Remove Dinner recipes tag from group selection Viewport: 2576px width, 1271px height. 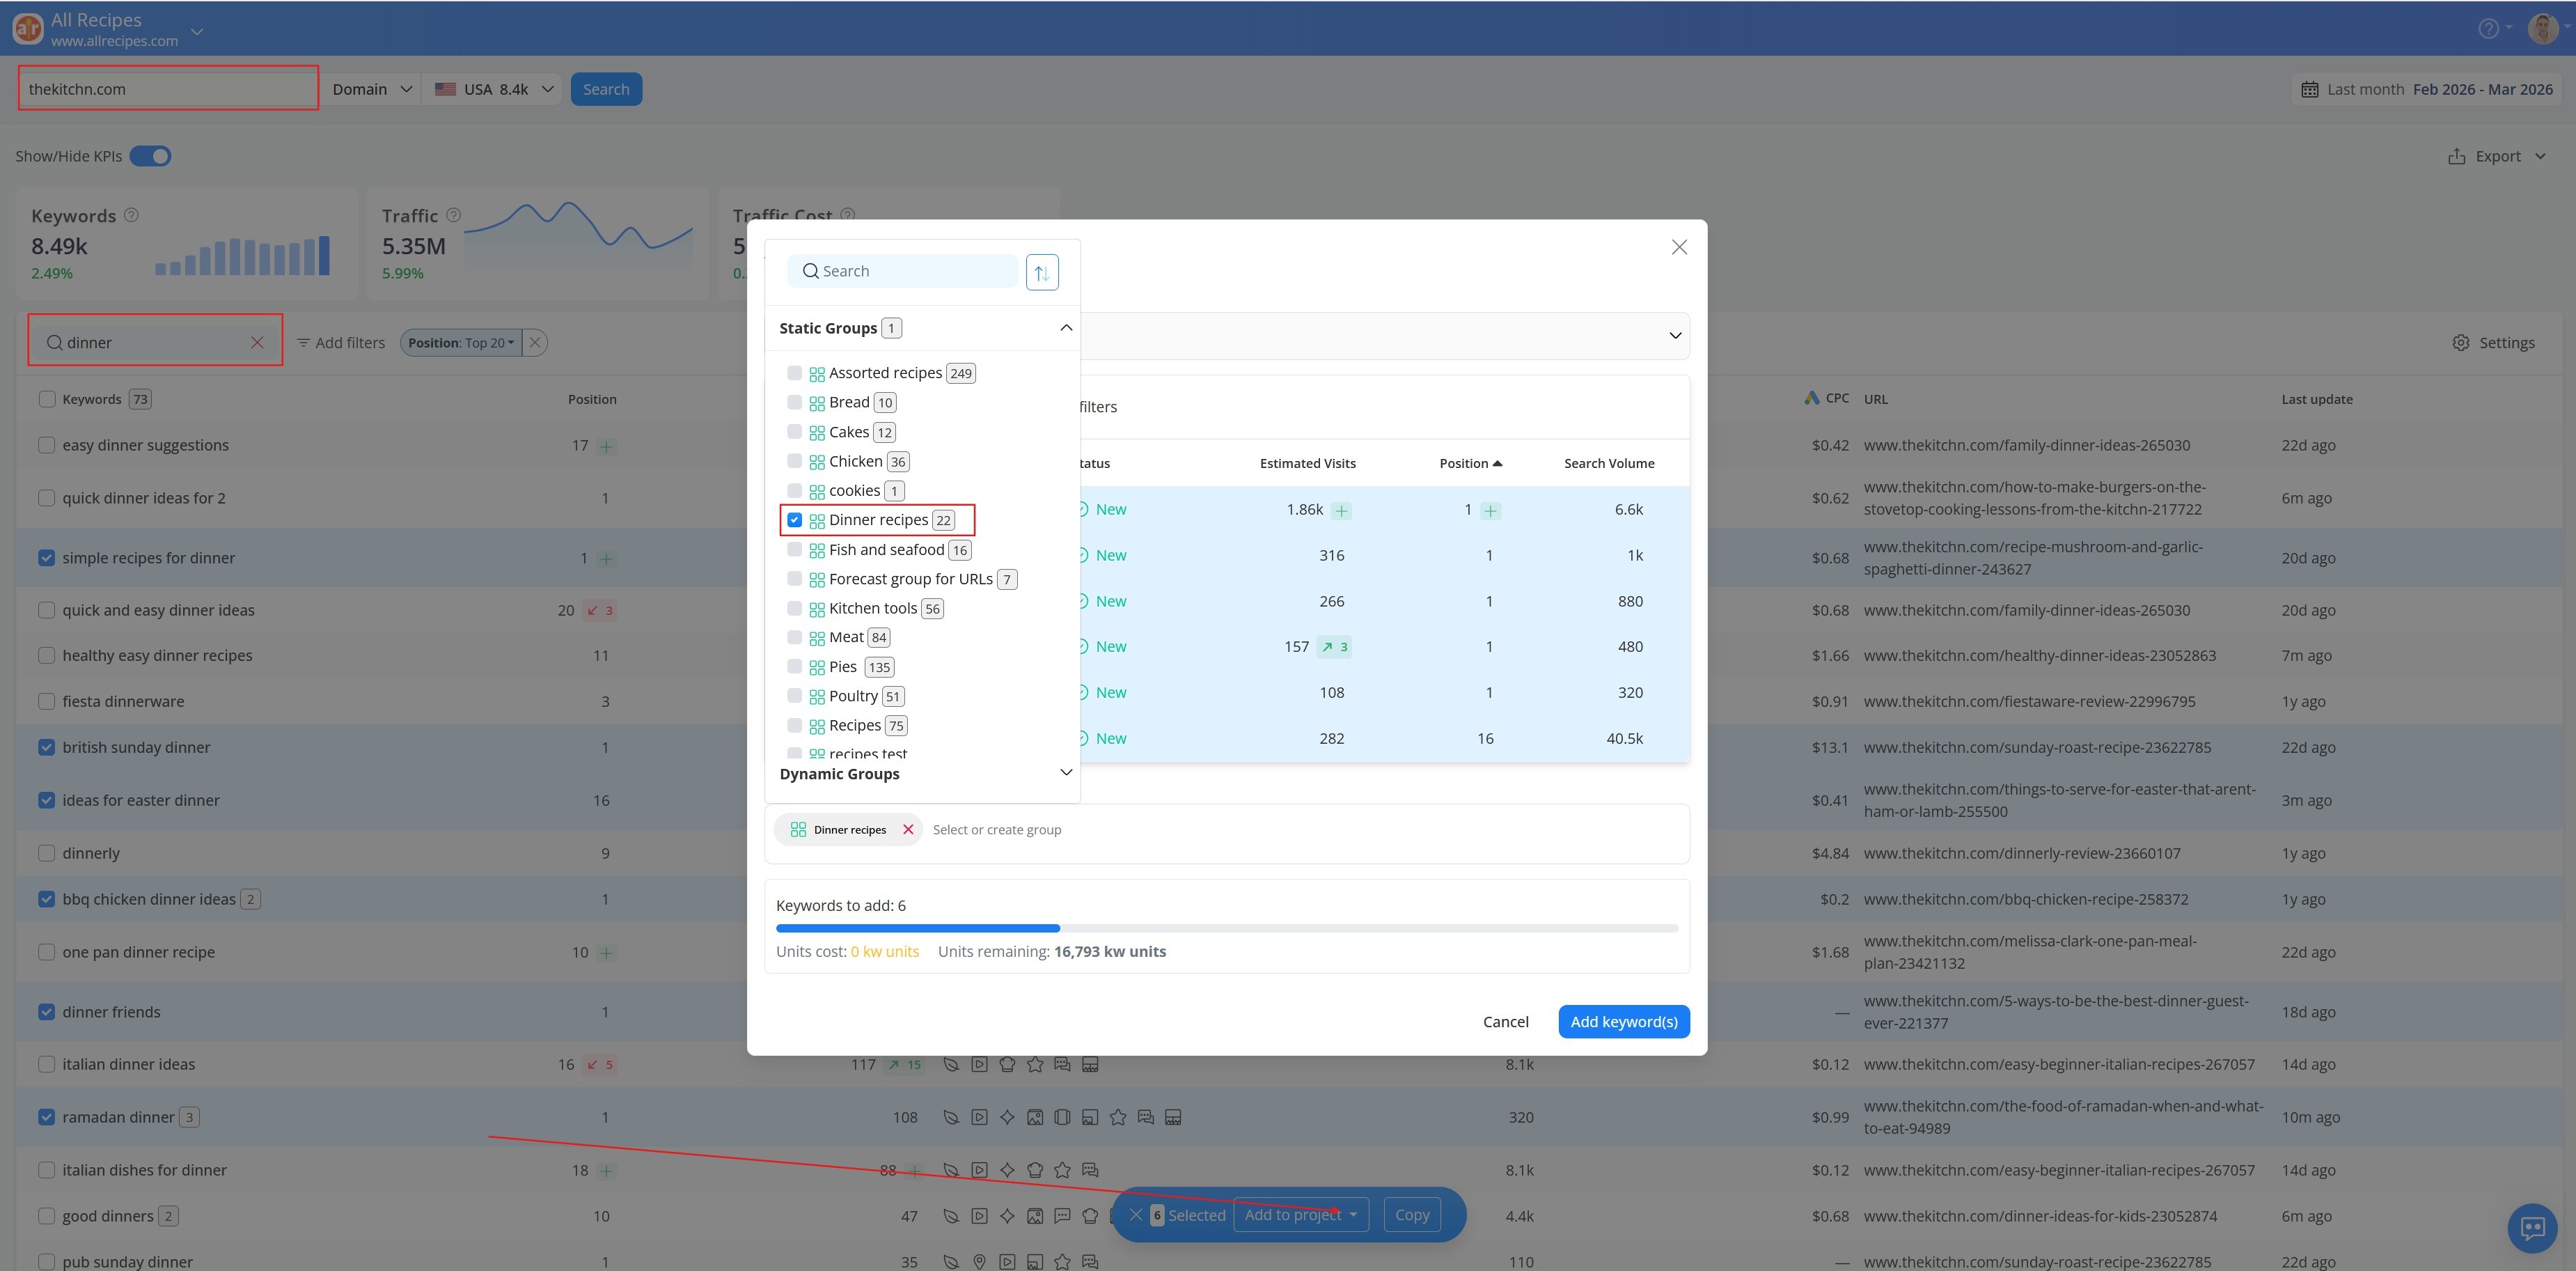908,829
